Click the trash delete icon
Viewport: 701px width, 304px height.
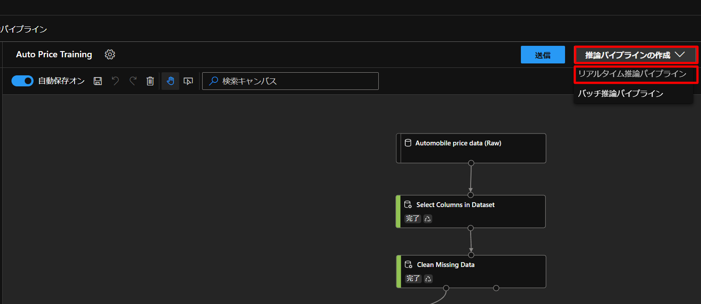click(150, 81)
